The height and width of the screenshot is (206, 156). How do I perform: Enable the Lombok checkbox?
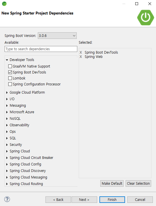pos(10,78)
